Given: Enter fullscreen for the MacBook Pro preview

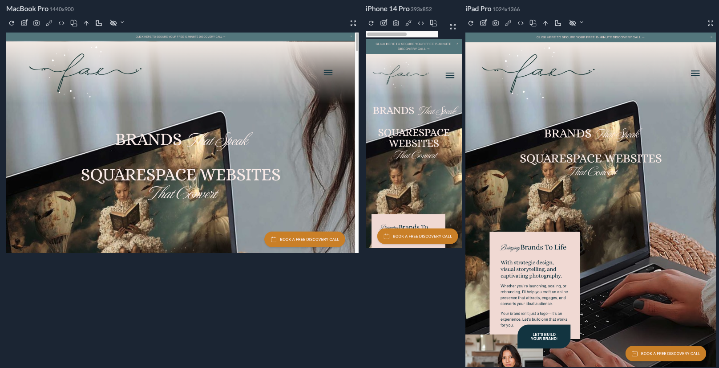Looking at the screenshot, I should click(x=353, y=23).
